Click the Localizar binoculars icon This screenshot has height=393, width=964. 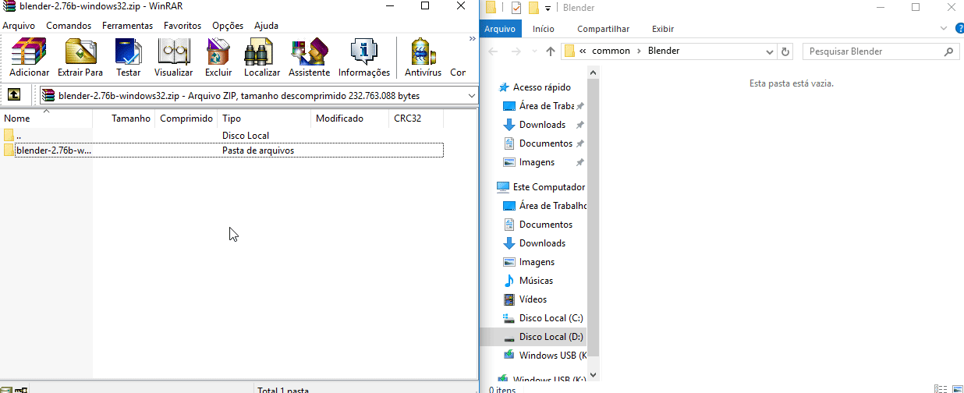pyautogui.click(x=261, y=58)
